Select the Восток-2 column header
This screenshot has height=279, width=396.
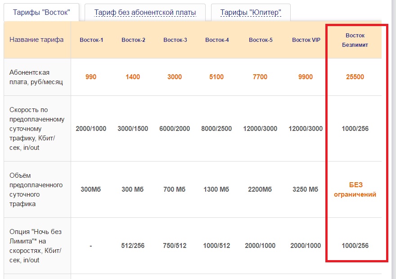click(133, 40)
